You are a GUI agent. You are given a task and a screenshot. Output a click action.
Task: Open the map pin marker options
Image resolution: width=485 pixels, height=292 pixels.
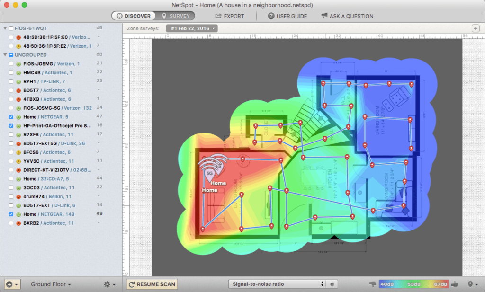pyautogui.click(x=472, y=284)
